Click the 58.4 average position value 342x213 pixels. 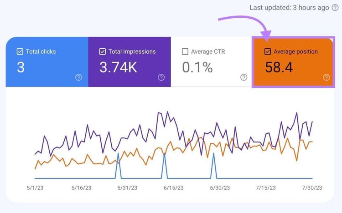[279, 67]
